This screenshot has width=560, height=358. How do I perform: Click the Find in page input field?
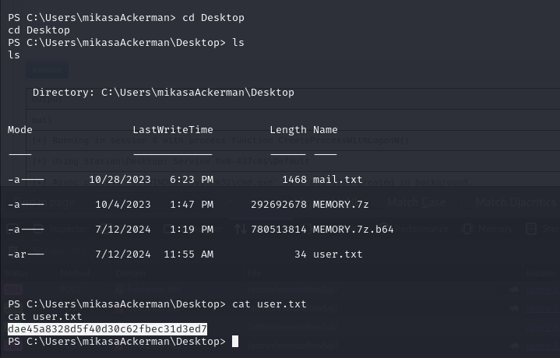coord(109,202)
